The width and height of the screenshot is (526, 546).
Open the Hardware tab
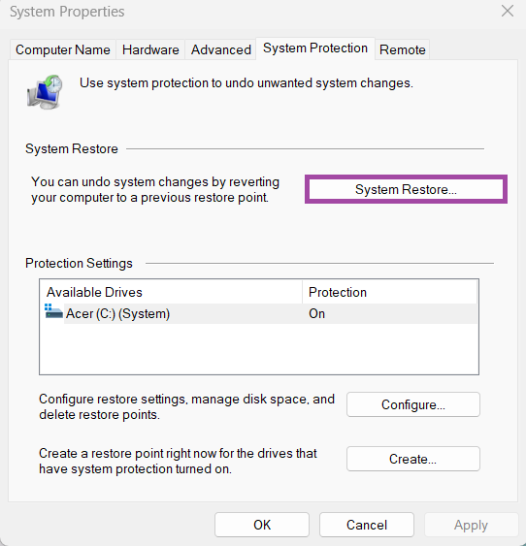coord(150,49)
